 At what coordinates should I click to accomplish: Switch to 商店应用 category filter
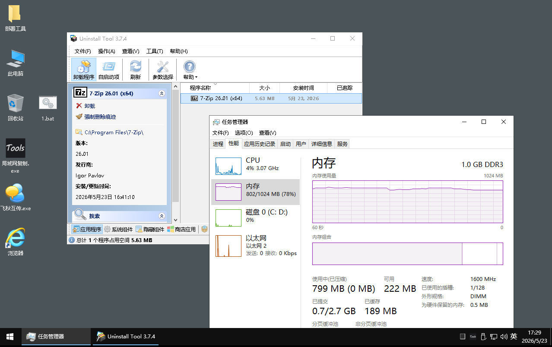coord(181,229)
